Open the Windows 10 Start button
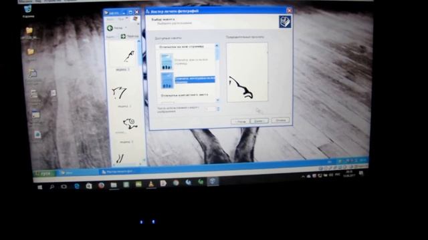Viewport: 428px width, 240px height. point(40,187)
